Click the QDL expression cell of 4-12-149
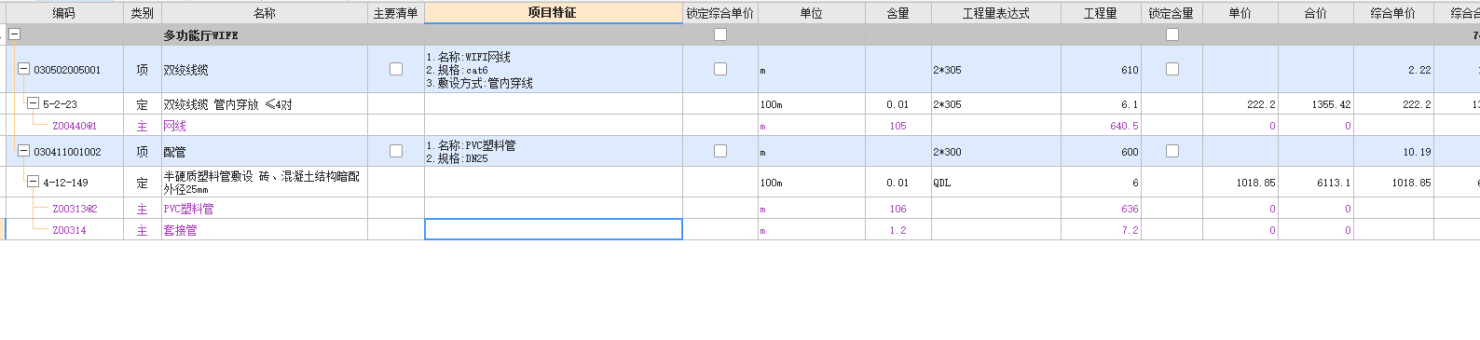The height and width of the screenshot is (340, 1480). 995,183
